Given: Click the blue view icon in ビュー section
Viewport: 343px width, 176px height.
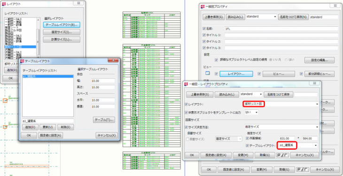Looking at the screenshot, I should click(x=208, y=74).
